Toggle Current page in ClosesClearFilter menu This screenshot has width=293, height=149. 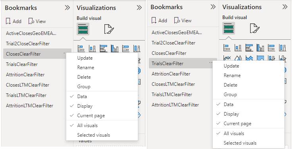102,116
